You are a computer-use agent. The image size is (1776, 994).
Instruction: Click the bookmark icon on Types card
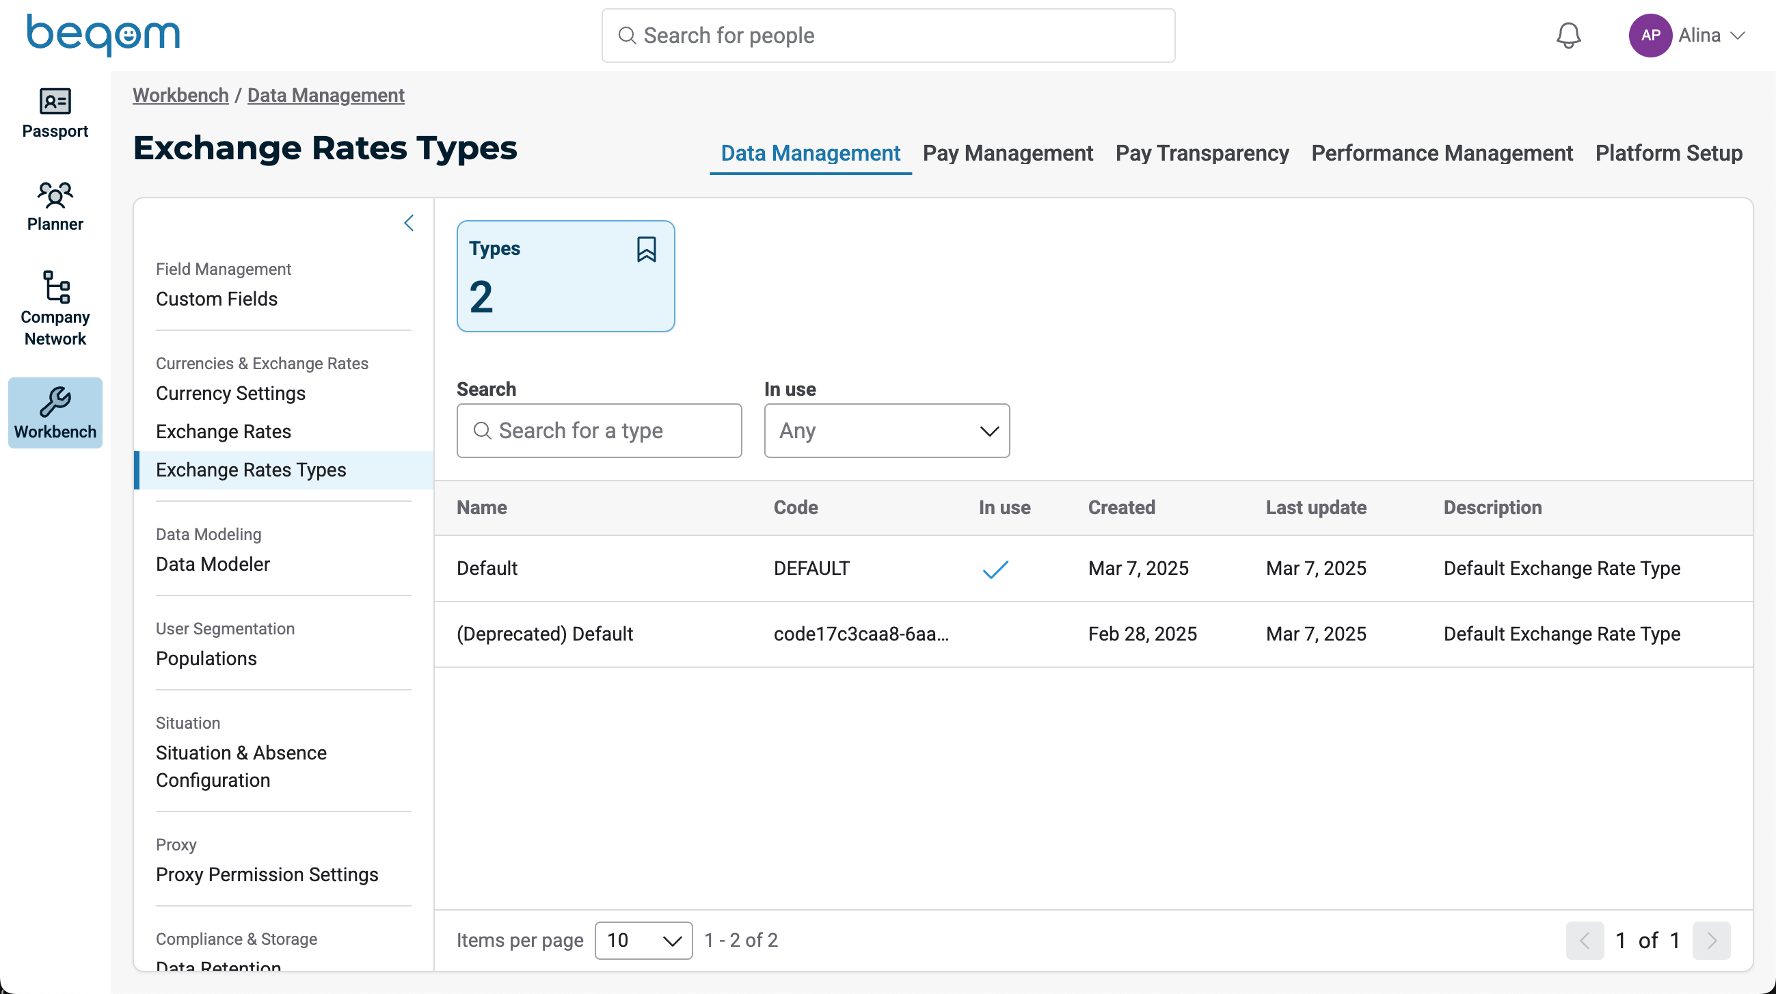[x=646, y=249]
